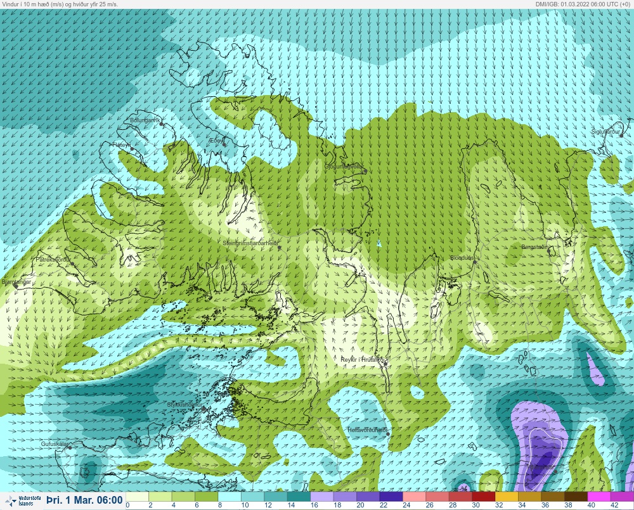Click the Steingrímsfjarðarheiði place label
634x510 pixels.
(251, 243)
